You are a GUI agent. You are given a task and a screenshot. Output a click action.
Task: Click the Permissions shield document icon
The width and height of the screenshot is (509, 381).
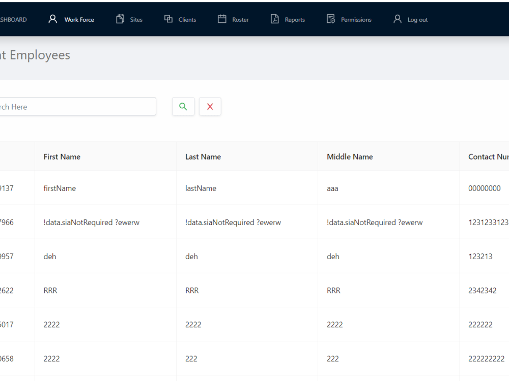coord(331,19)
